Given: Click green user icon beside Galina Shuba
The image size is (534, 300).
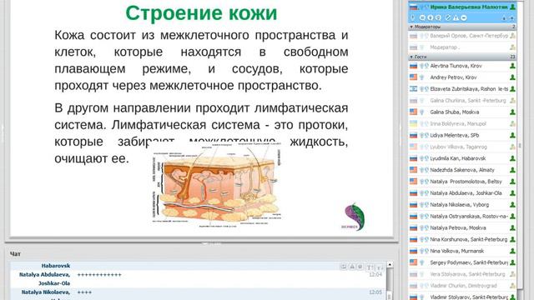Looking at the screenshot, I should point(512,112).
